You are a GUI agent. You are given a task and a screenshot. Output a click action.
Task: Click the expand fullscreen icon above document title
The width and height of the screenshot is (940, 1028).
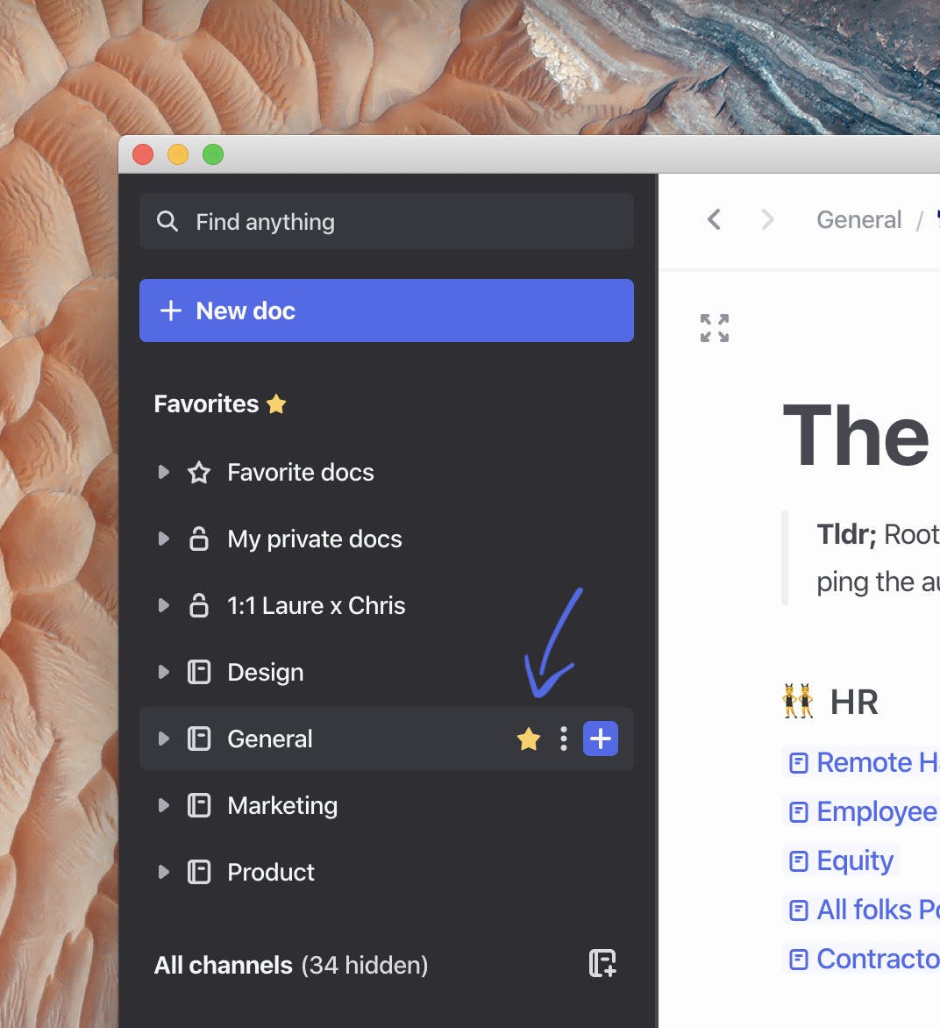pyautogui.click(x=714, y=327)
